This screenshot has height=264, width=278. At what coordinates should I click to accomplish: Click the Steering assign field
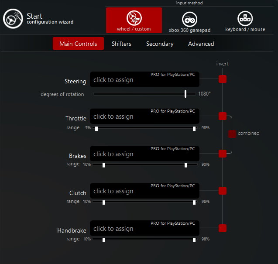coord(145,79)
